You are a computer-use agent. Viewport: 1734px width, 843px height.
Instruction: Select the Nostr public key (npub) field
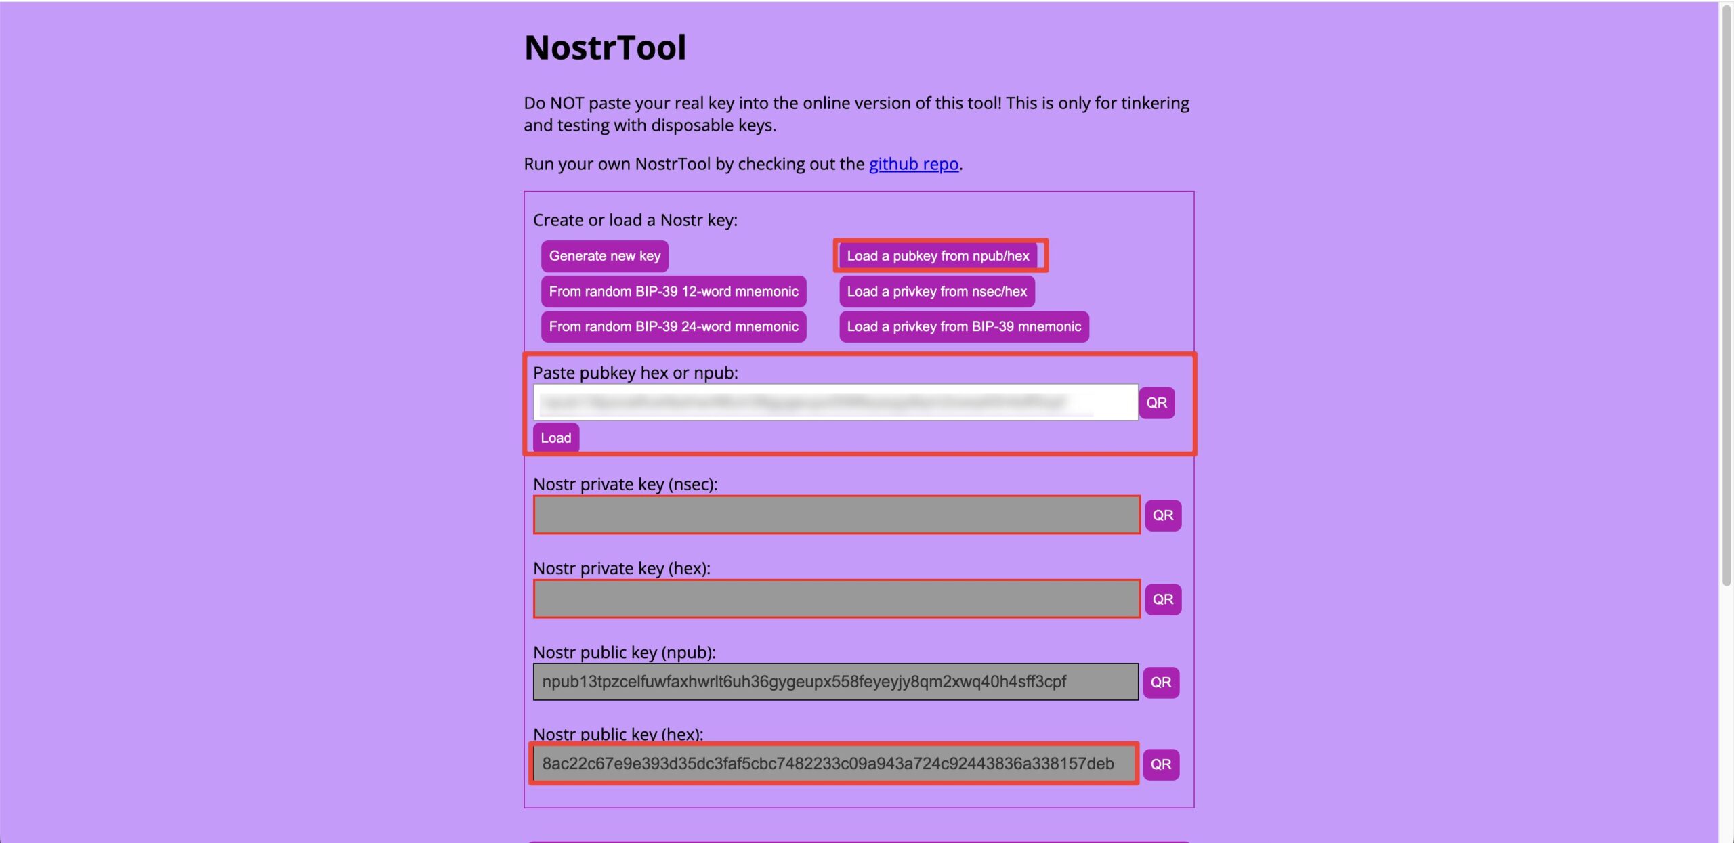click(835, 682)
